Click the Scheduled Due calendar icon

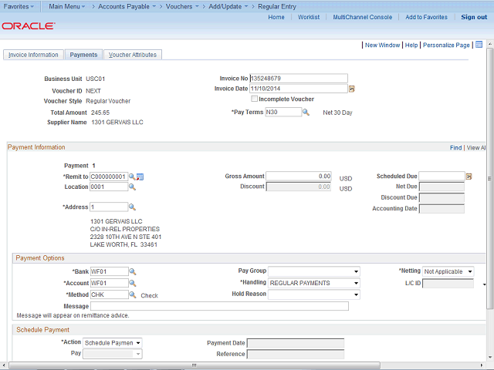coord(469,177)
